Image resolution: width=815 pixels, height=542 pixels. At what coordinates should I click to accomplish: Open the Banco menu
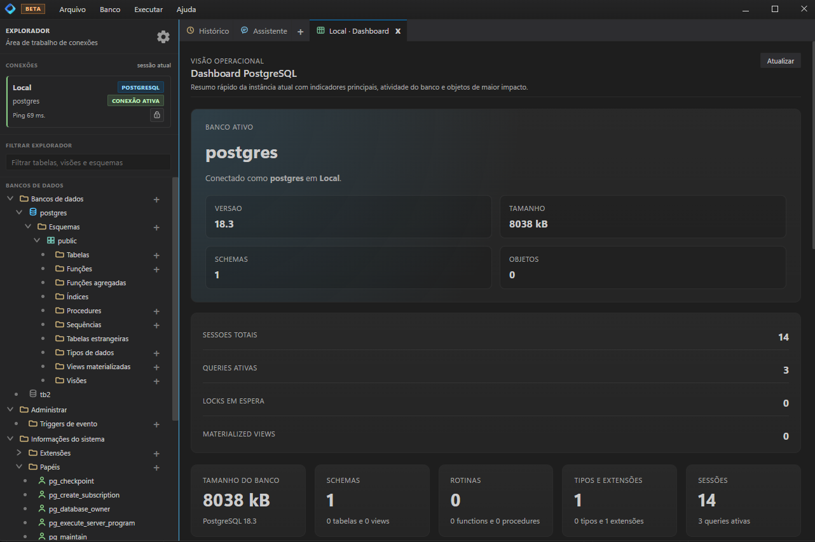(109, 9)
